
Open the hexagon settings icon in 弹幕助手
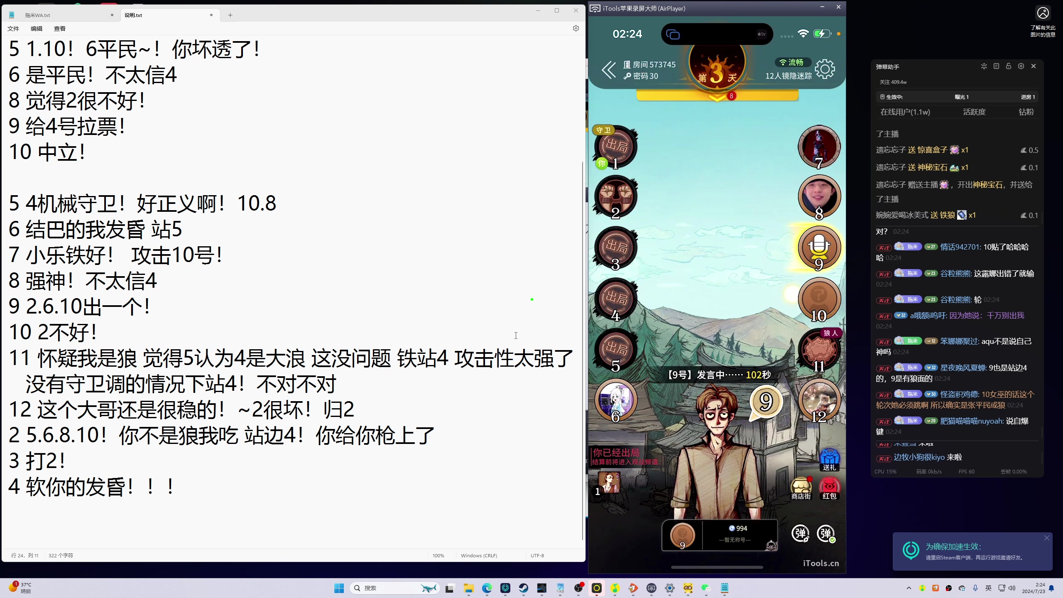point(1021,66)
